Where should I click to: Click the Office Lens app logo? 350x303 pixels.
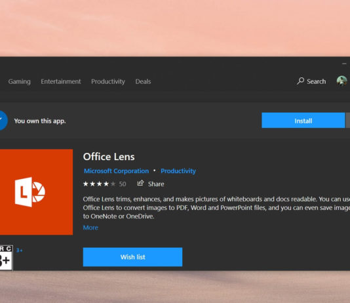37,192
